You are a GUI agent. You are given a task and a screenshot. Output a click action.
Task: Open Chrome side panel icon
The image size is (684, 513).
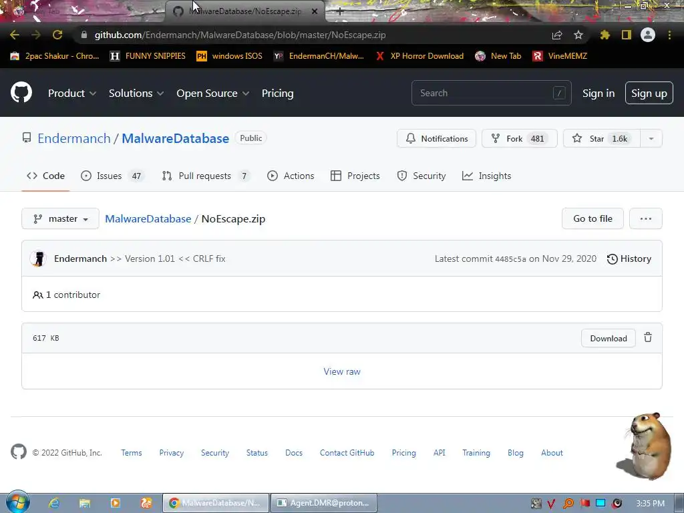pyautogui.click(x=627, y=35)
